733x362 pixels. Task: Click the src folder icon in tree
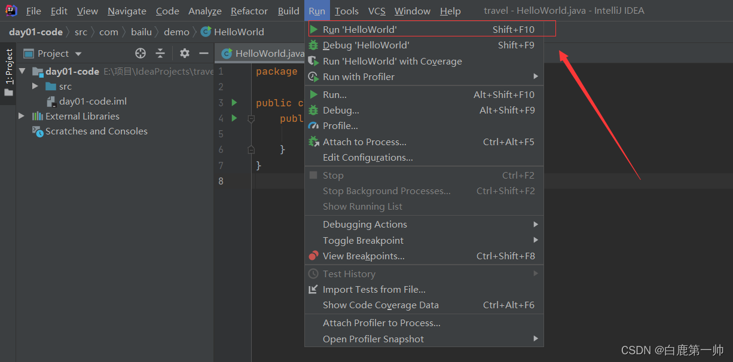(51, 87)
